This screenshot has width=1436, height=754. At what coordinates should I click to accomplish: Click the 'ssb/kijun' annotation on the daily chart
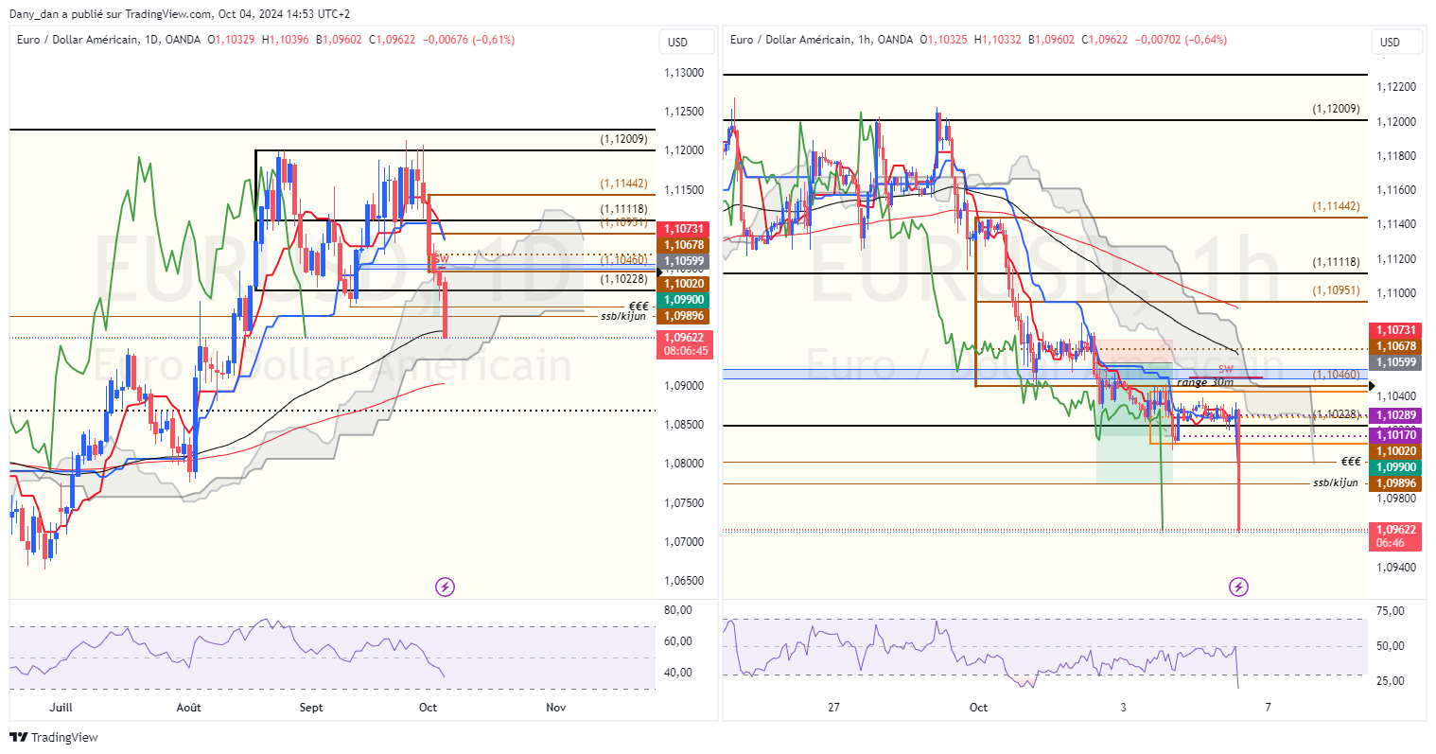(623, 316)
